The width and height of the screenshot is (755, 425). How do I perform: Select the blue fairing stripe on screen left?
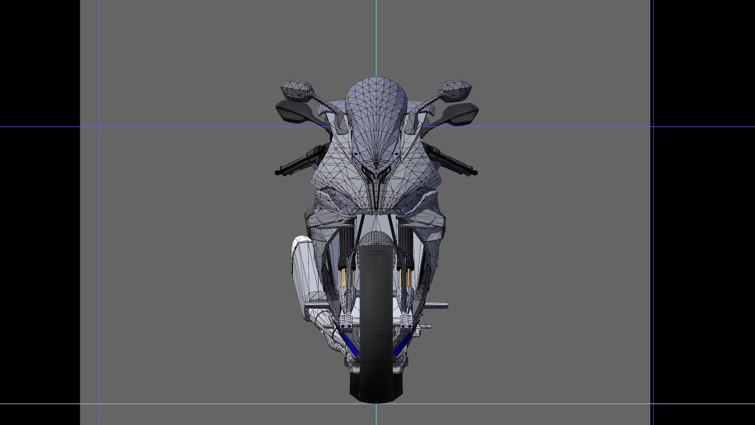click(x=350, y=344)
